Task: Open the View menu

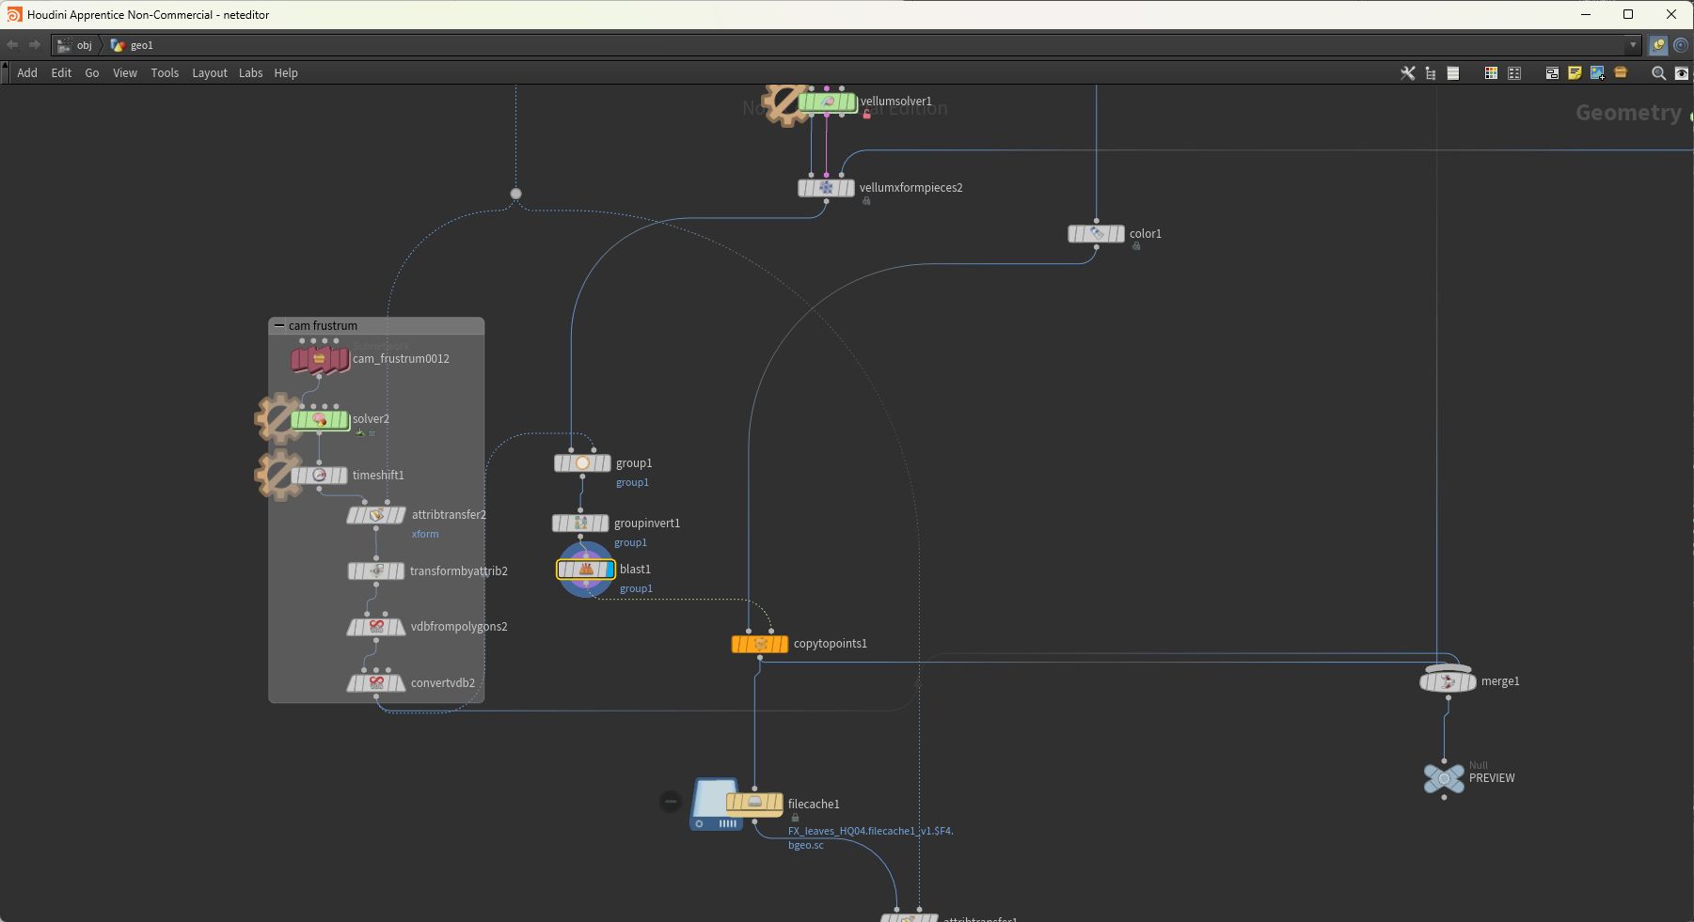Action: [x=125, y=73]
